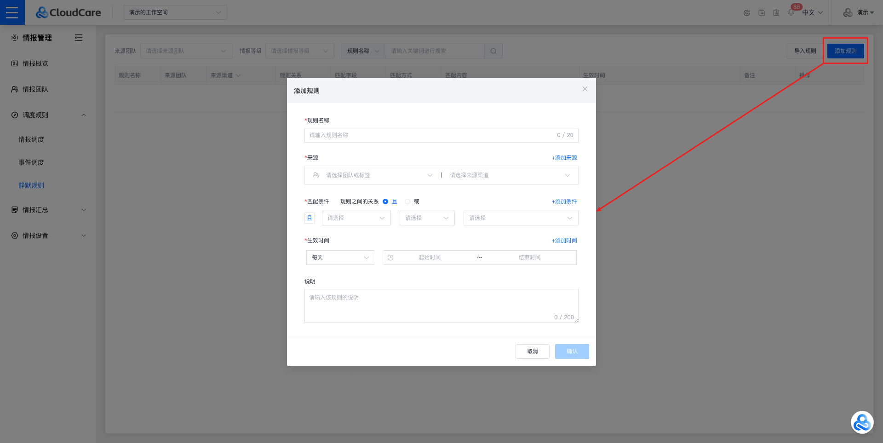The height and width of the screenshot is (443, 883).
Task: Go to 事件调度 in the sidebar
Action: tap(31, 162)
